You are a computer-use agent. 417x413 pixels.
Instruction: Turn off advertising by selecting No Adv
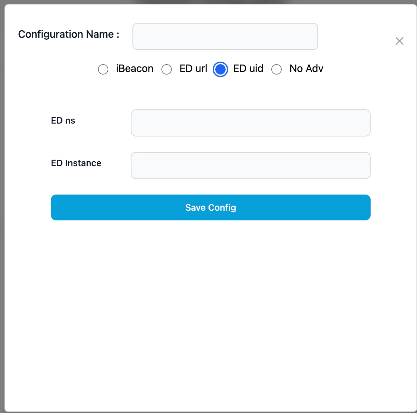276,69
